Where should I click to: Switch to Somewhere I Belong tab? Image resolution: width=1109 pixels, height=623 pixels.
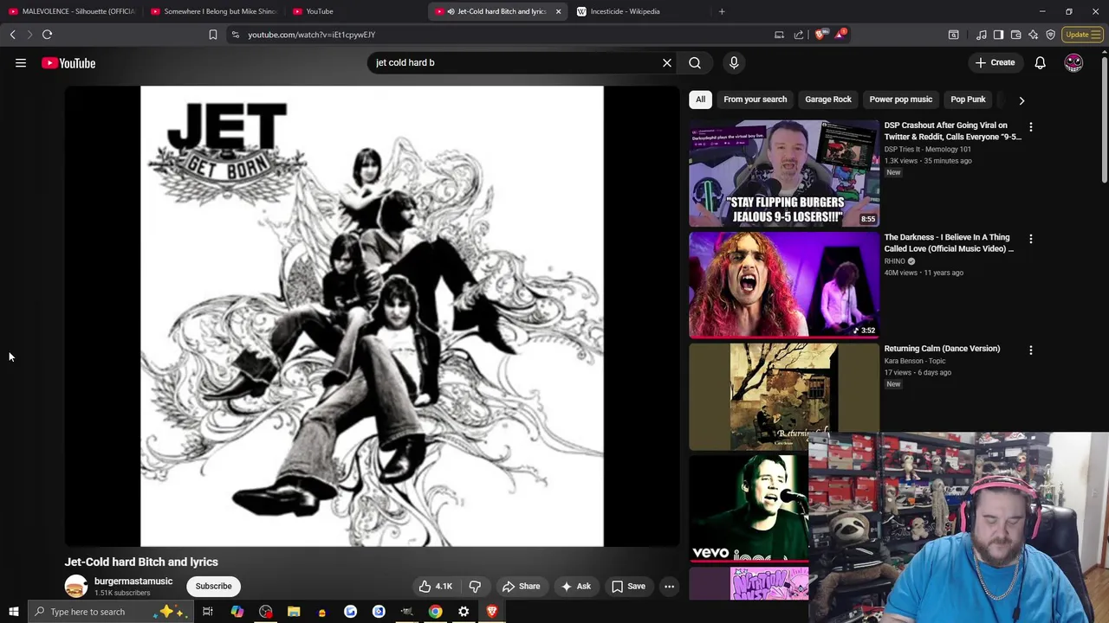[212, 11]
